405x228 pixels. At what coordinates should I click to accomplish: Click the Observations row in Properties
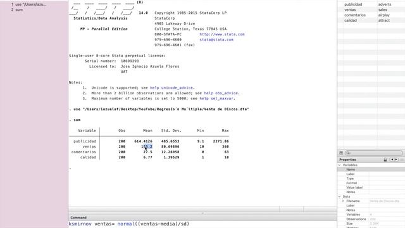(x=371, y=219)
